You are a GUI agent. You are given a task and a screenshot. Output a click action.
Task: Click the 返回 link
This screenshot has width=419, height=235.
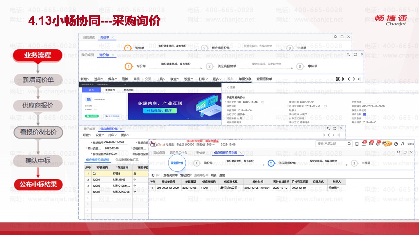click(233, 87)
